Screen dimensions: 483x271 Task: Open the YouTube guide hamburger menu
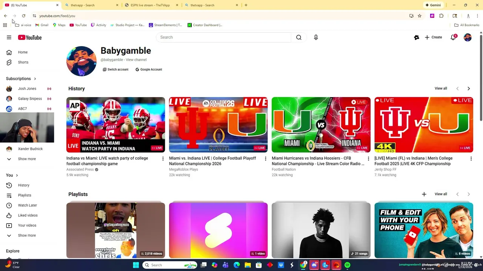(9, 37)
